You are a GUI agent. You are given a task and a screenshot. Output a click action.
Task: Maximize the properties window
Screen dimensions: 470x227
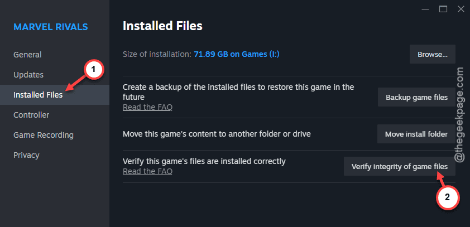point(443,9)
